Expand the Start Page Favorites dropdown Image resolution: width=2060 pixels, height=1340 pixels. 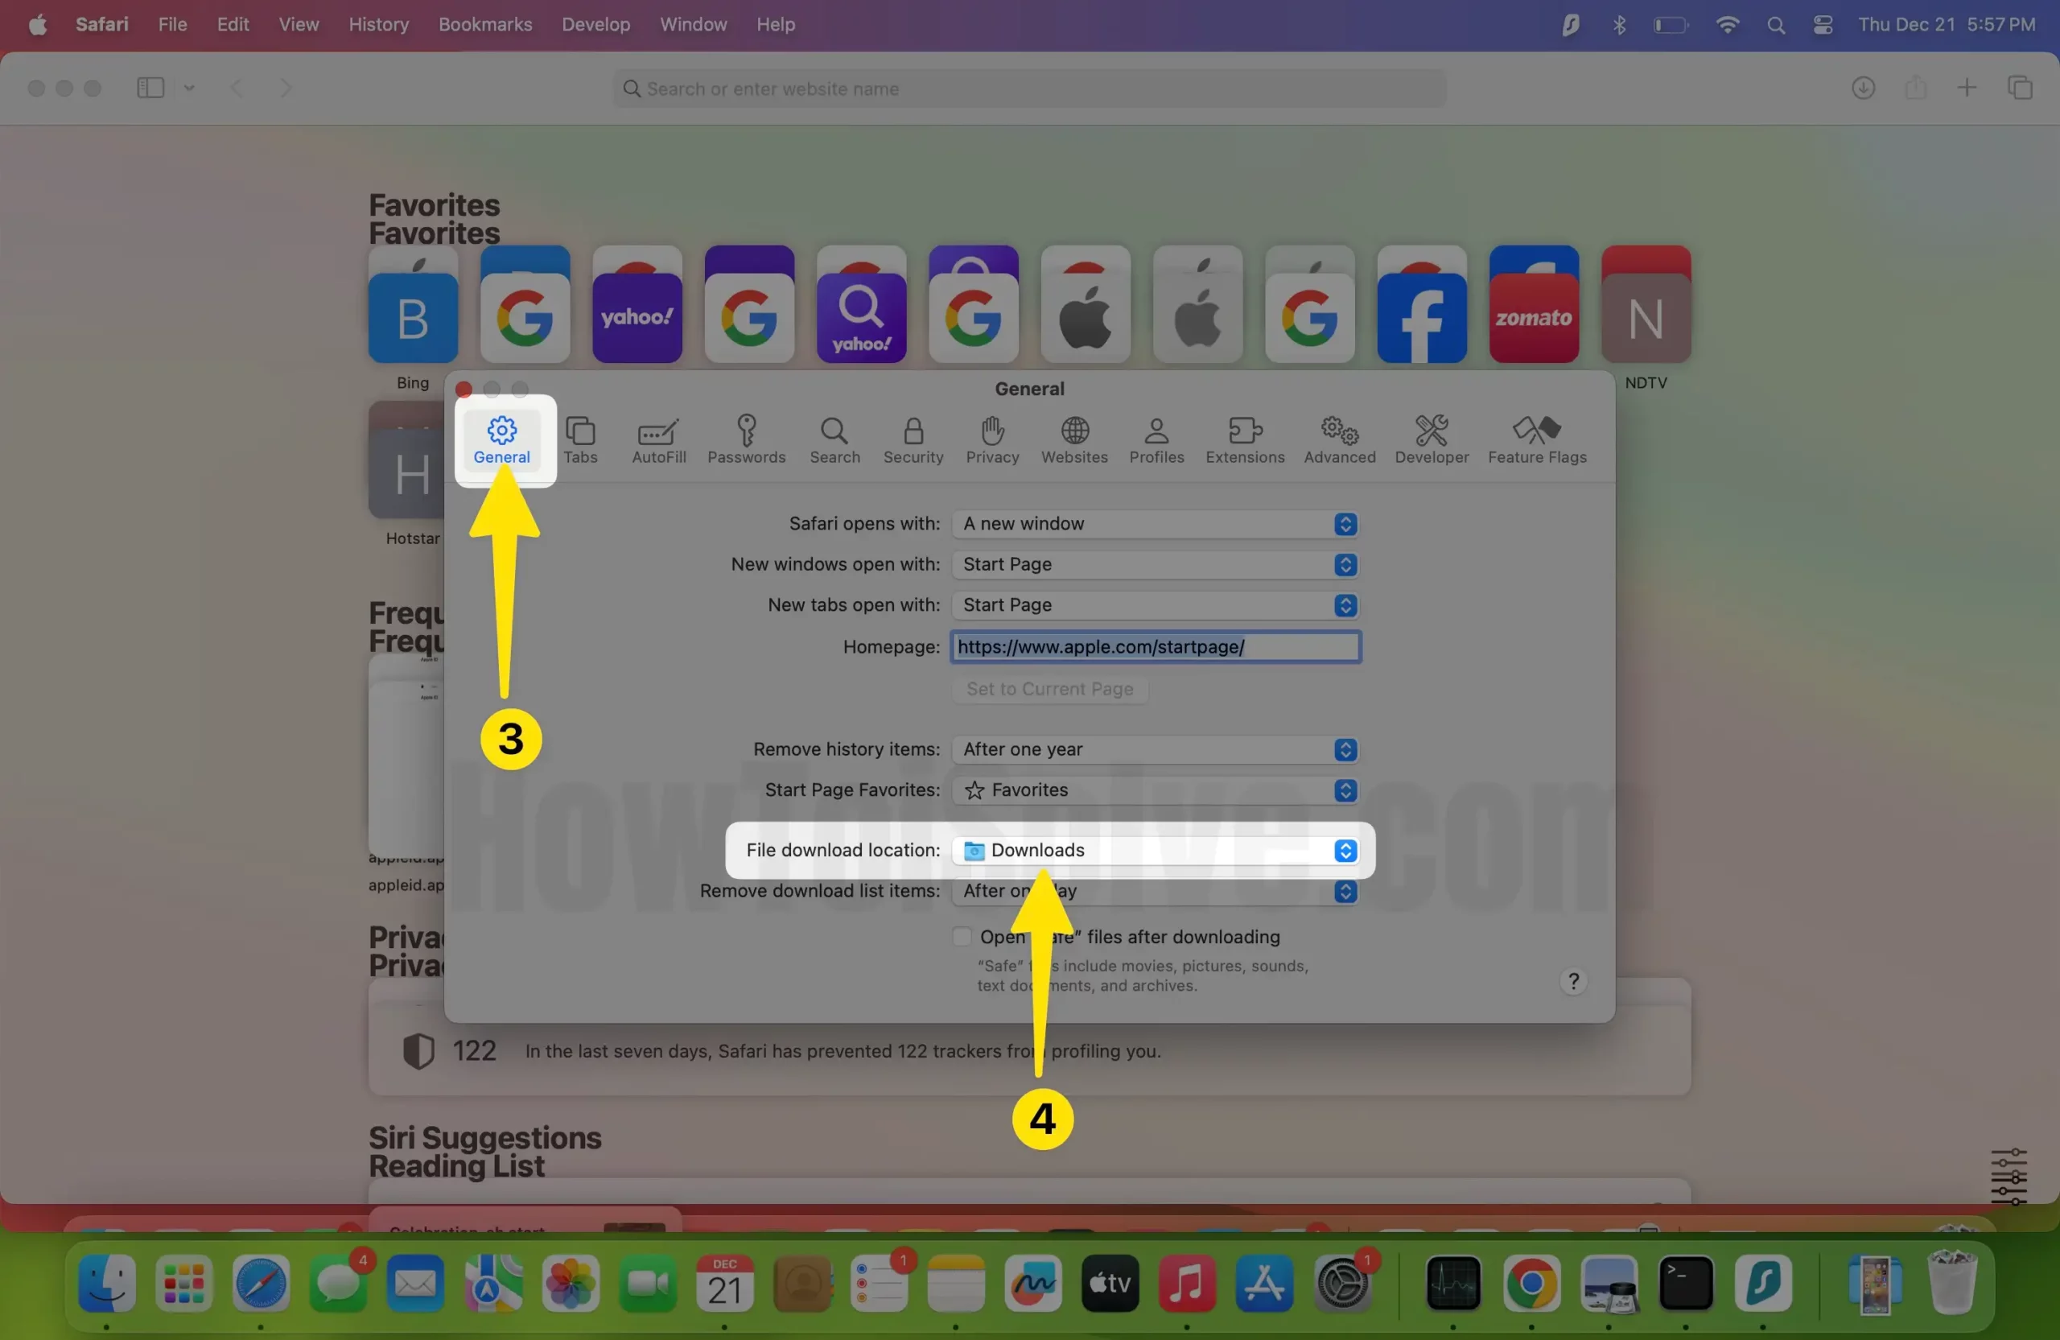click(1155, 790)
